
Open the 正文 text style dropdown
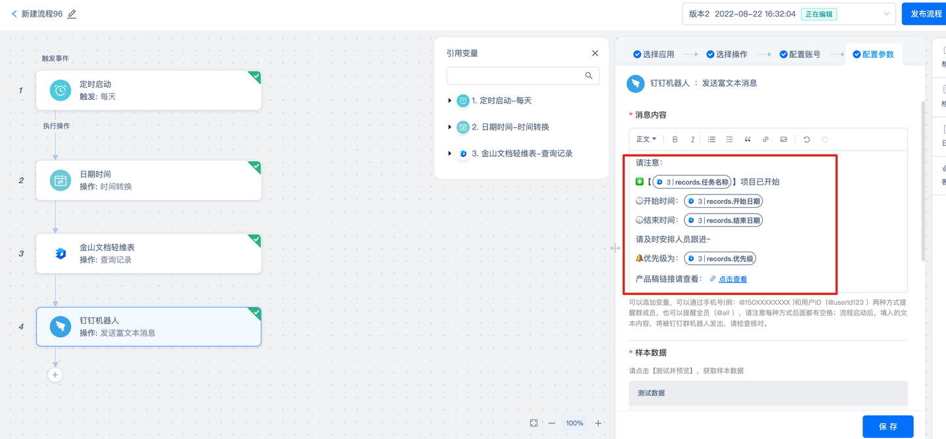[646, 139]
